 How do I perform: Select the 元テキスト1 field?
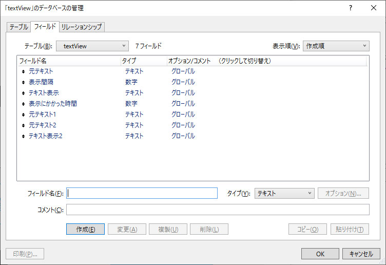[x=42, y=115]
